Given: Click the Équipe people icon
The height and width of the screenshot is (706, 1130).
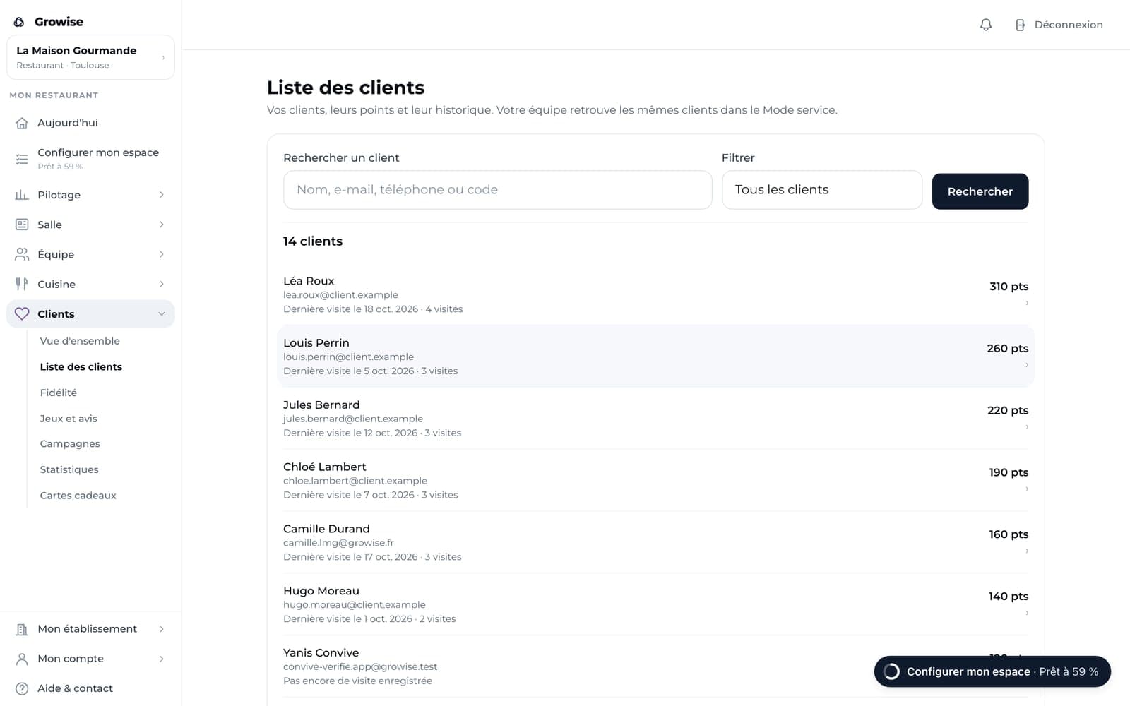Looking at the screenshot, I should (22, 254).
